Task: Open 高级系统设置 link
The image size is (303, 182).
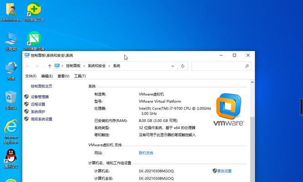Action: 41,119
